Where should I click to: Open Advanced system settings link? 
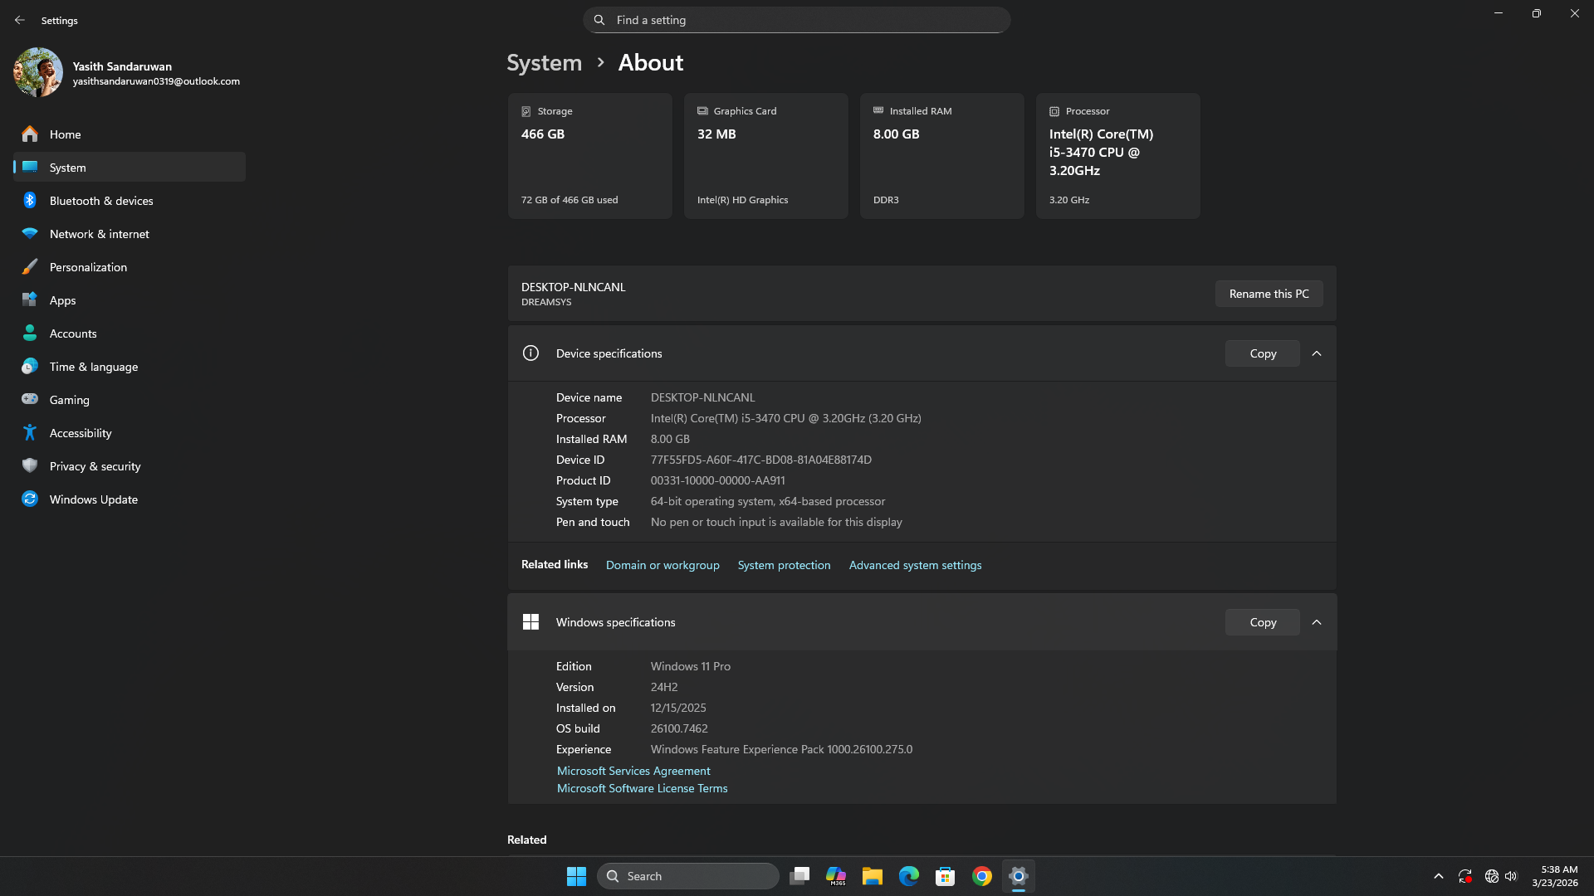click(915, 565)
